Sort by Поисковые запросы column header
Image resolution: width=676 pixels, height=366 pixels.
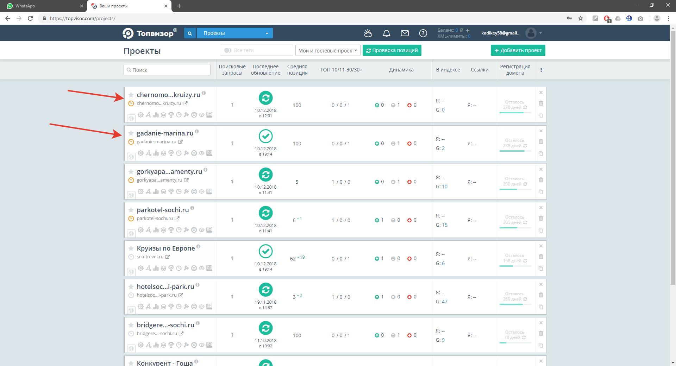pos(232,70)
